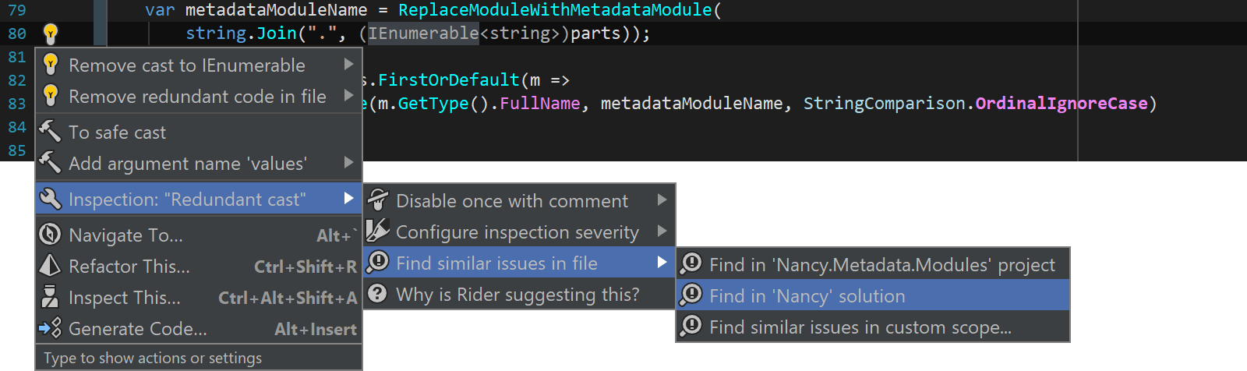Click the Refactor This triangle icon

[51, 266]
